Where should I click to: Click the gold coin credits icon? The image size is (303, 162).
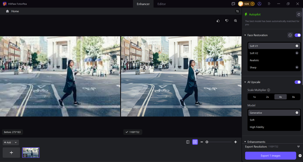(240, 4)
